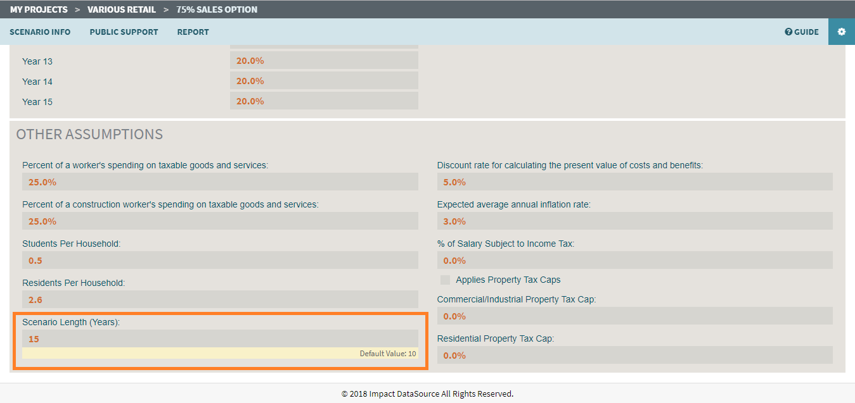Open the Guide help link

[x=802, y=32]
